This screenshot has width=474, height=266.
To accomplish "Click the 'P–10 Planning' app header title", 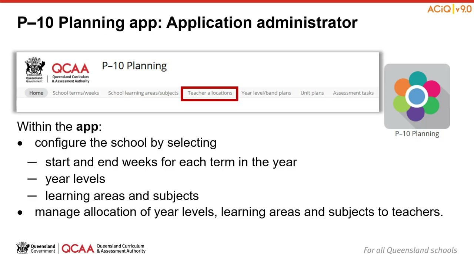I will click(134, 66).
